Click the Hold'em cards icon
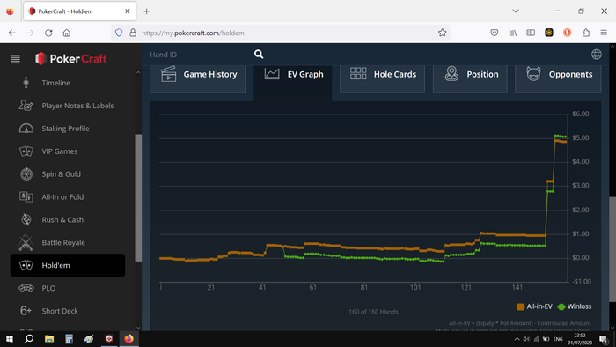This screenshot has height=347, width=616. 26,265
